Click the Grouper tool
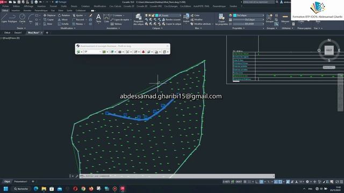The image size is (344, 193). point(269,18)
